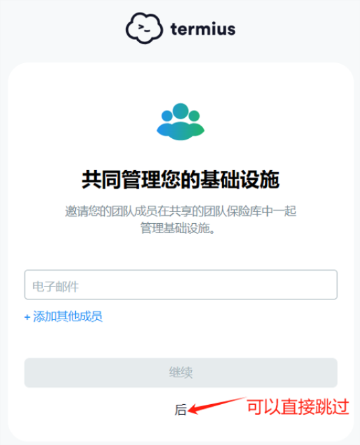Click the center head of the team icon
This screenshot has width=360, height=445.
tap(181, 111)
